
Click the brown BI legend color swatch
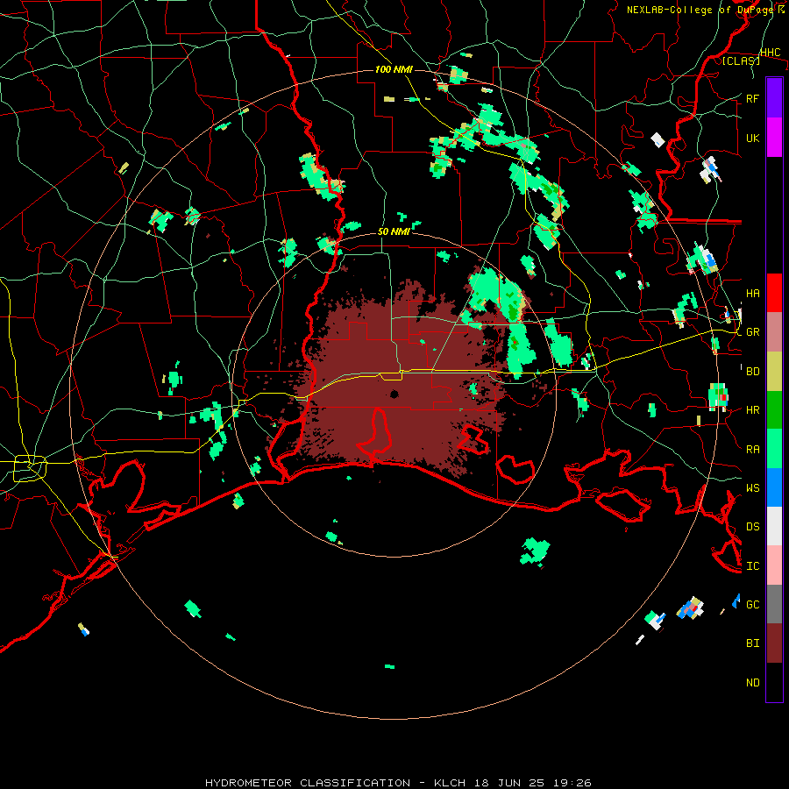point(774,643)
